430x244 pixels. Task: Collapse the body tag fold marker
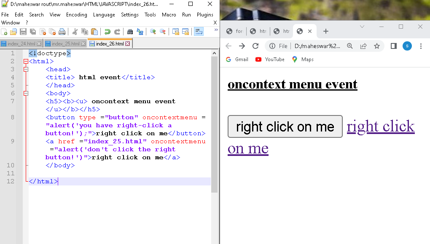26,94
